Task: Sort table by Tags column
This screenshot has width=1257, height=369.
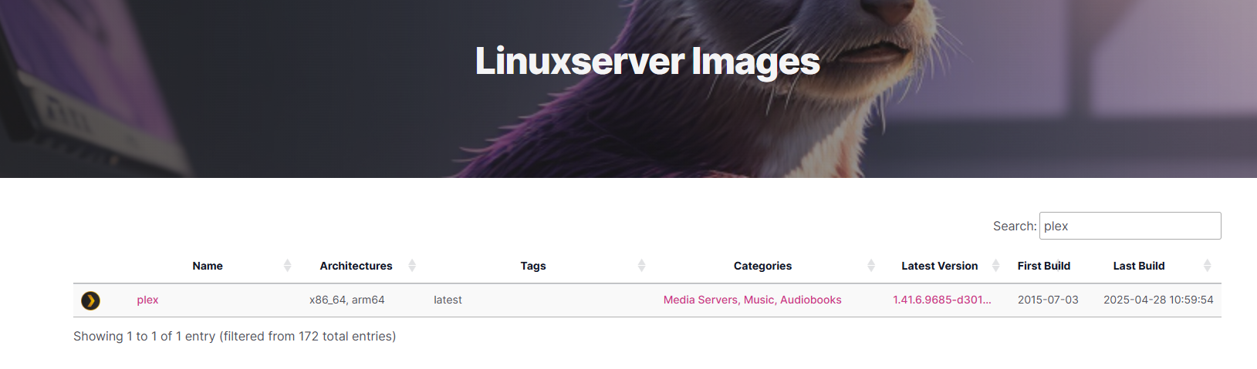Action: (533, 266)
